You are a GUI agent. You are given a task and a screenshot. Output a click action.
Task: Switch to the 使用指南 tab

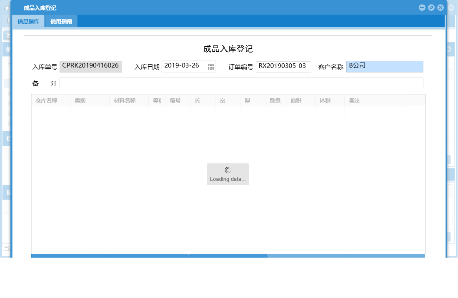click(62, 21)
